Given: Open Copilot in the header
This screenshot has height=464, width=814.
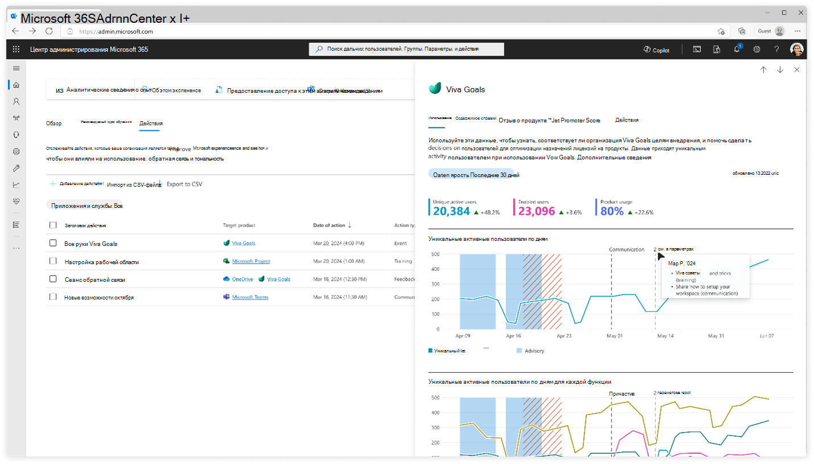Looking at the screenshot, I should tap(656, 50).
